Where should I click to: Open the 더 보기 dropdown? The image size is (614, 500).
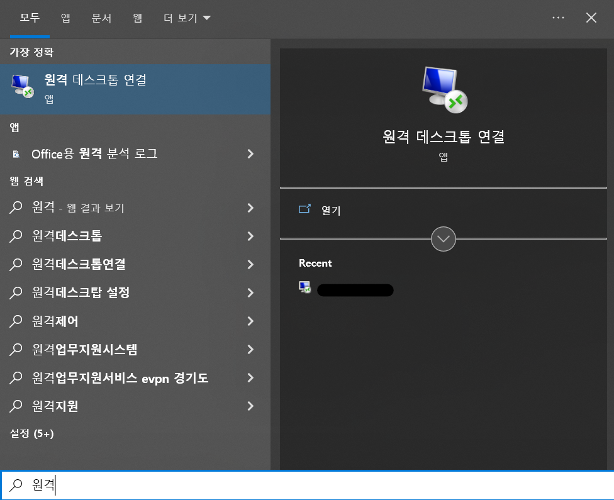pyautogui.click(x=187, y=18)
